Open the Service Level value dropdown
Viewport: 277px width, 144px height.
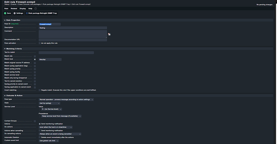click(51, 109)
